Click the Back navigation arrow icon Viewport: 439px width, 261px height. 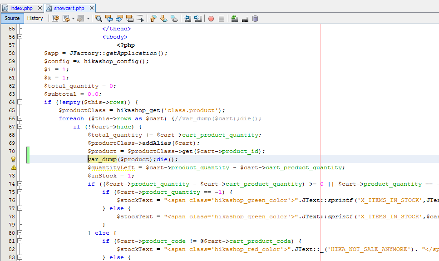point(66,19)
